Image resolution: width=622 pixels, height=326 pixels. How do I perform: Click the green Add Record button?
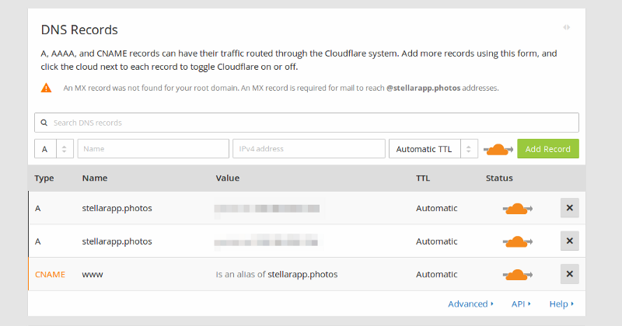(548, 148)
